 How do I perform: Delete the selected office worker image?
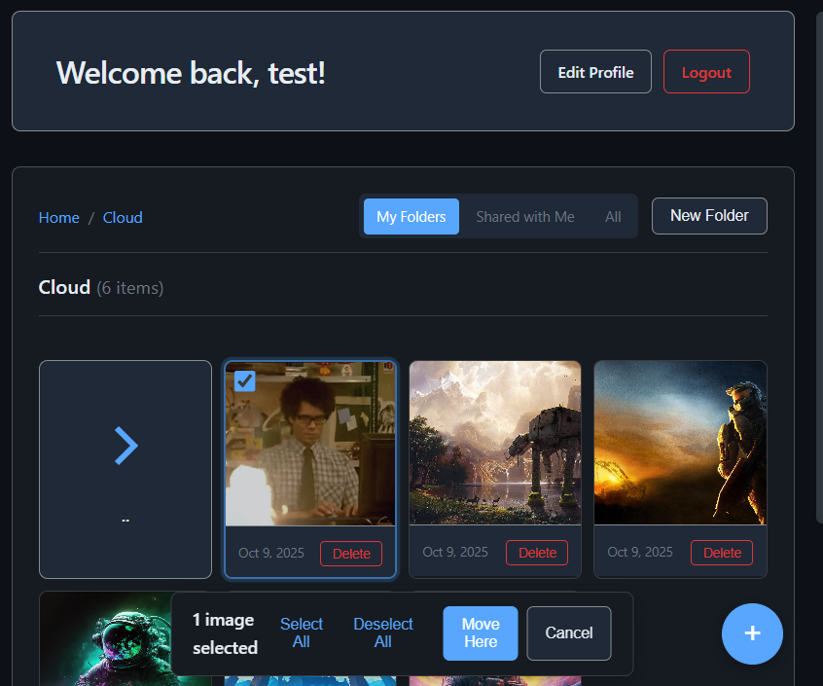coord(351,554)
